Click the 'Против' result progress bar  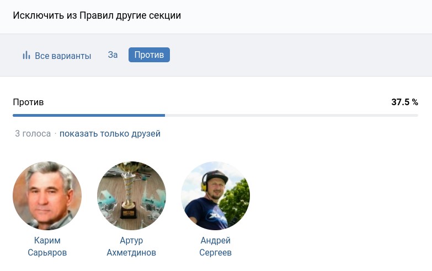216,116
